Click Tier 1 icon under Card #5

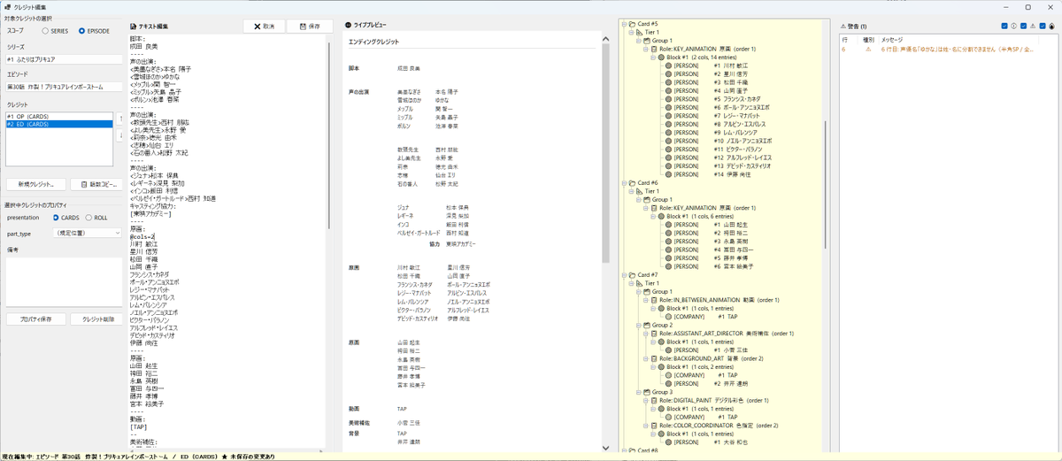(640, 32)
